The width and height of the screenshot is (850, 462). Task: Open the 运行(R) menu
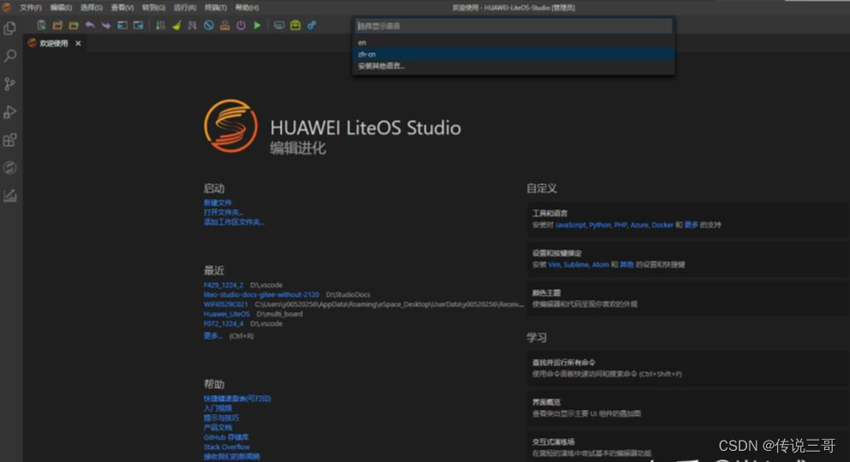click(185, 8)
